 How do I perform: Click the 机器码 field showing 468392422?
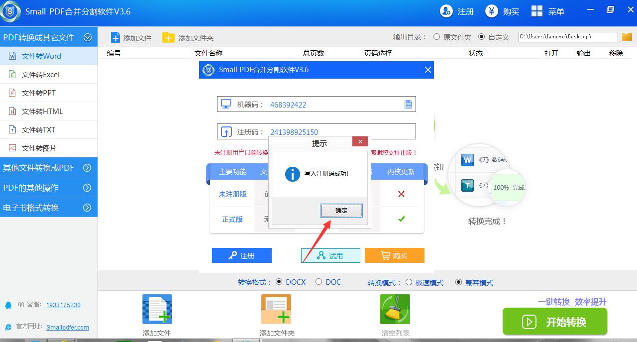316,105
